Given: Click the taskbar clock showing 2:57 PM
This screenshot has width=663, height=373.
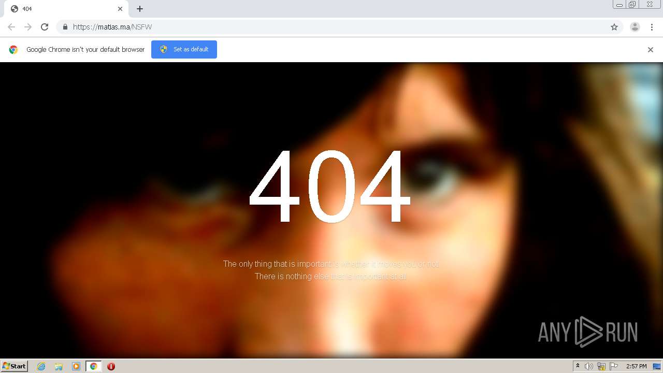Looking at the screenshot, I should 637,366.
